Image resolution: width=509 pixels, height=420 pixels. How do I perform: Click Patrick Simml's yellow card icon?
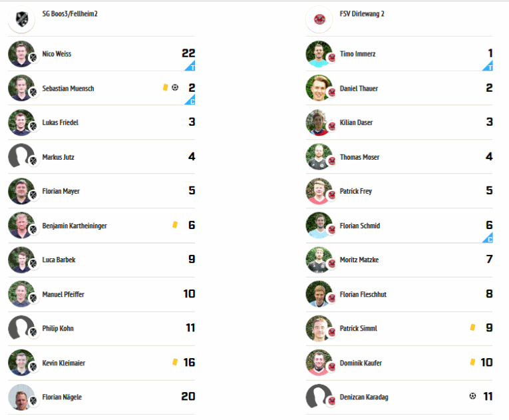pyautogui.click(x=472, y=327)
